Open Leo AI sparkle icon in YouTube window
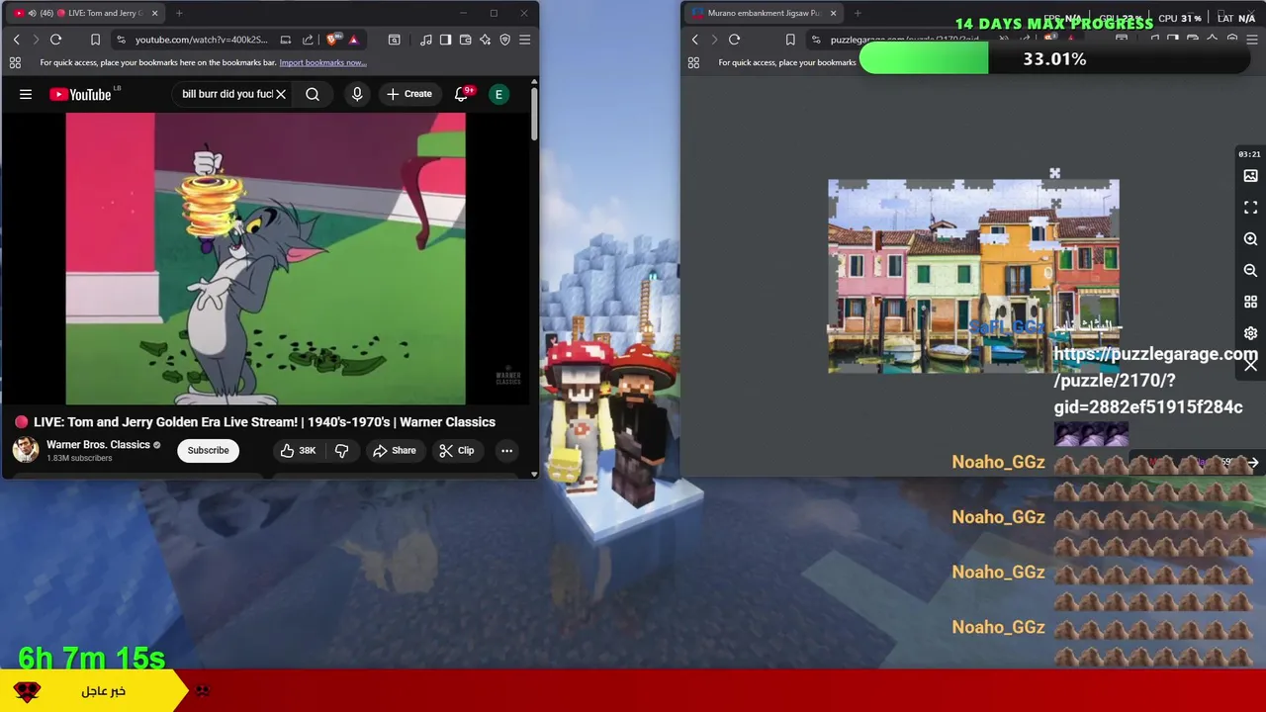 (485, 40)
